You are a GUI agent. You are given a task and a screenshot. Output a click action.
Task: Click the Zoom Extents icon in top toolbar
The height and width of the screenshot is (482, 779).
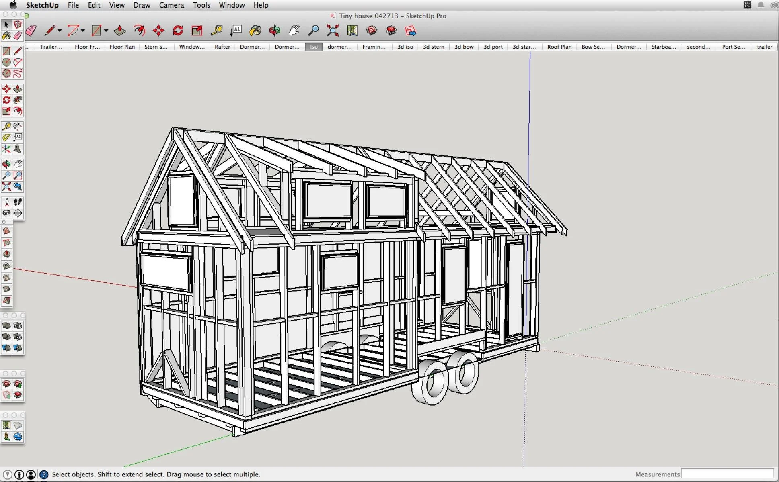(x=333, y=31)
